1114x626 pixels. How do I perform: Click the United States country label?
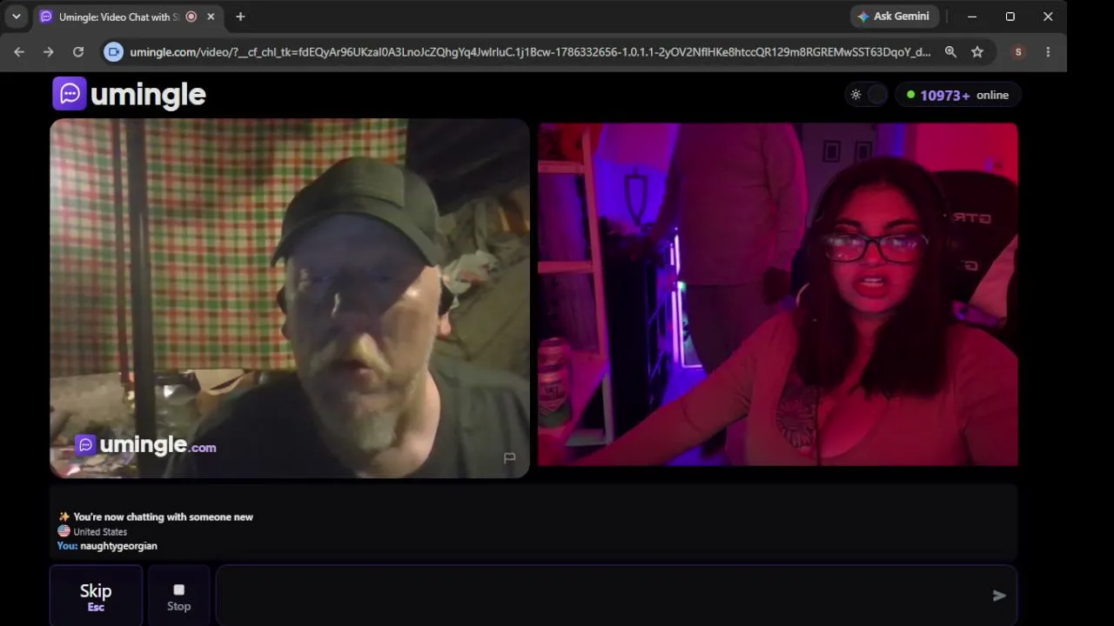(x=100, y=531)
